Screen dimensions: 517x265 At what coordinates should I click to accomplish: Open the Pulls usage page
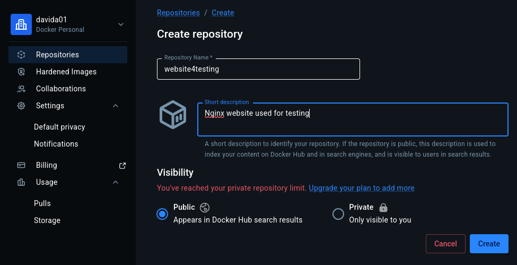click(x=42, y=203)
